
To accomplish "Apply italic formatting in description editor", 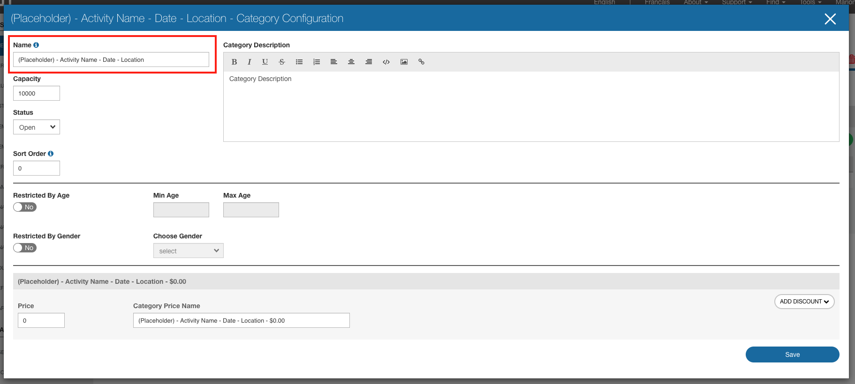I will (249, 62).
